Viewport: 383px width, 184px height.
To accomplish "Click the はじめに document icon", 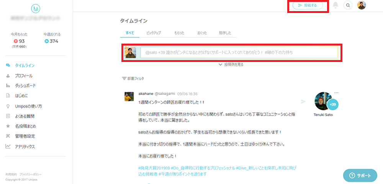I will tap(8, 96).
